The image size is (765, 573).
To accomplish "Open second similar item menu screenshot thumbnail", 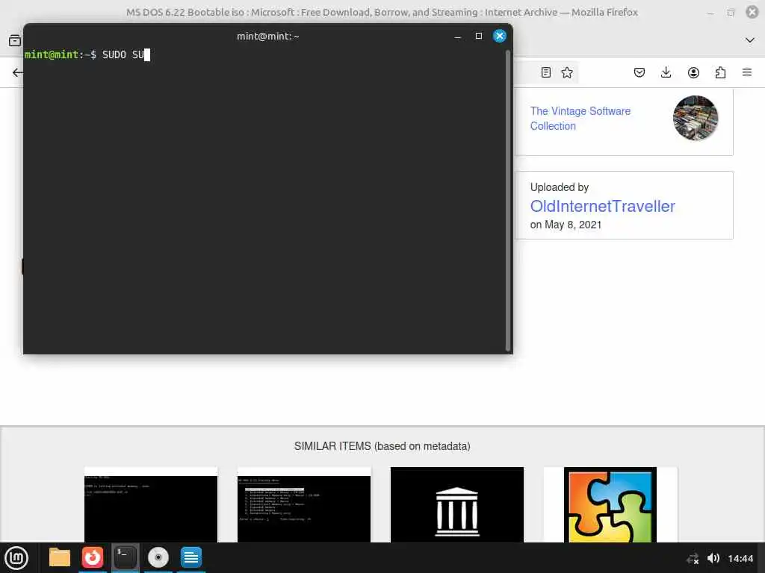I will pos(304,505).
